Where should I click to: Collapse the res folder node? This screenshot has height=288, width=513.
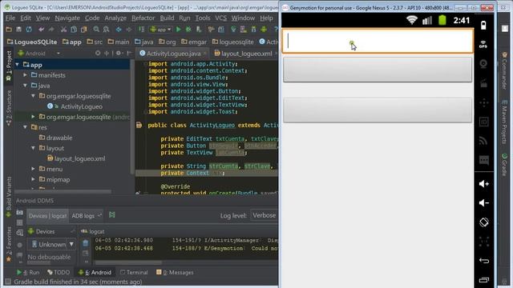tap(25, 127)
